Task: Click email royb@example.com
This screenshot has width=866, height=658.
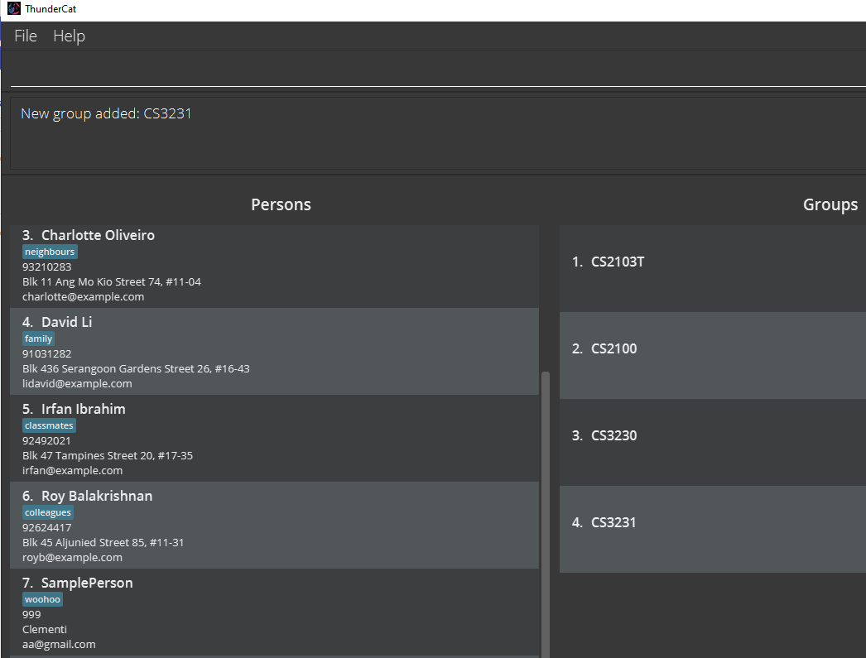Action: click(x=72, y=558)
